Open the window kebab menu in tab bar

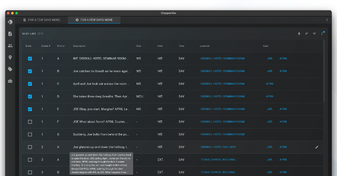(x=327, y=20)
